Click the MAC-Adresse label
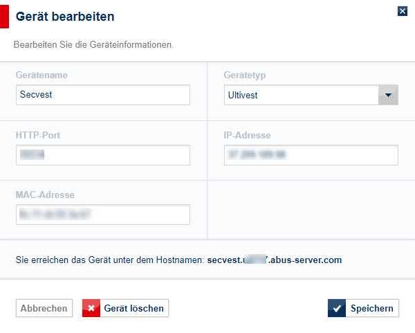Viewport: 415px width, 333px height. click(44, 195)
